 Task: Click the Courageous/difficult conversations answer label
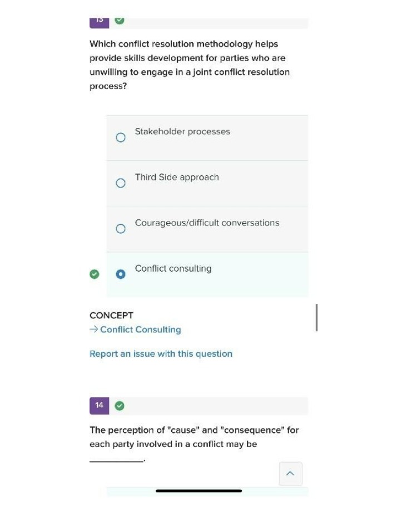point(207,223)
